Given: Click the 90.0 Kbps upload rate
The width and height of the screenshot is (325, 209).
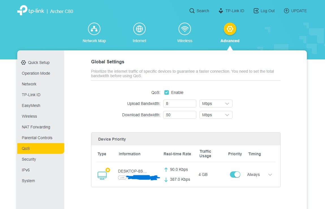Looking at the screenshot, I should pos(179,169).
